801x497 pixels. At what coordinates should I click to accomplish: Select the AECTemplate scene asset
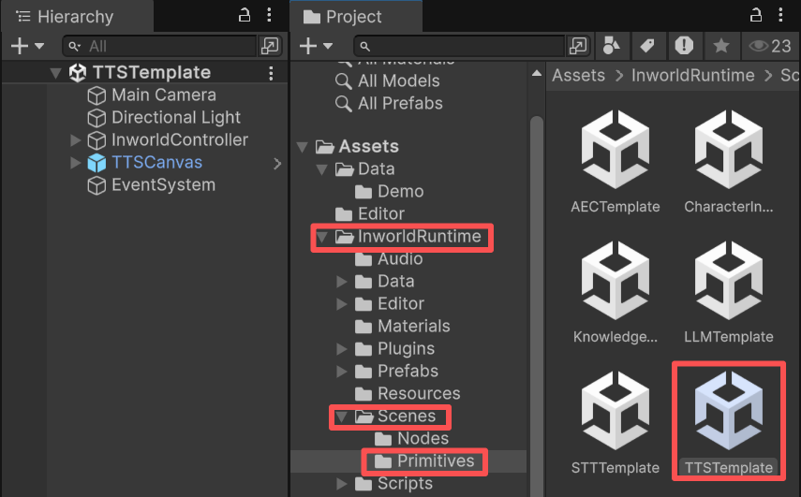click(616, 162)
